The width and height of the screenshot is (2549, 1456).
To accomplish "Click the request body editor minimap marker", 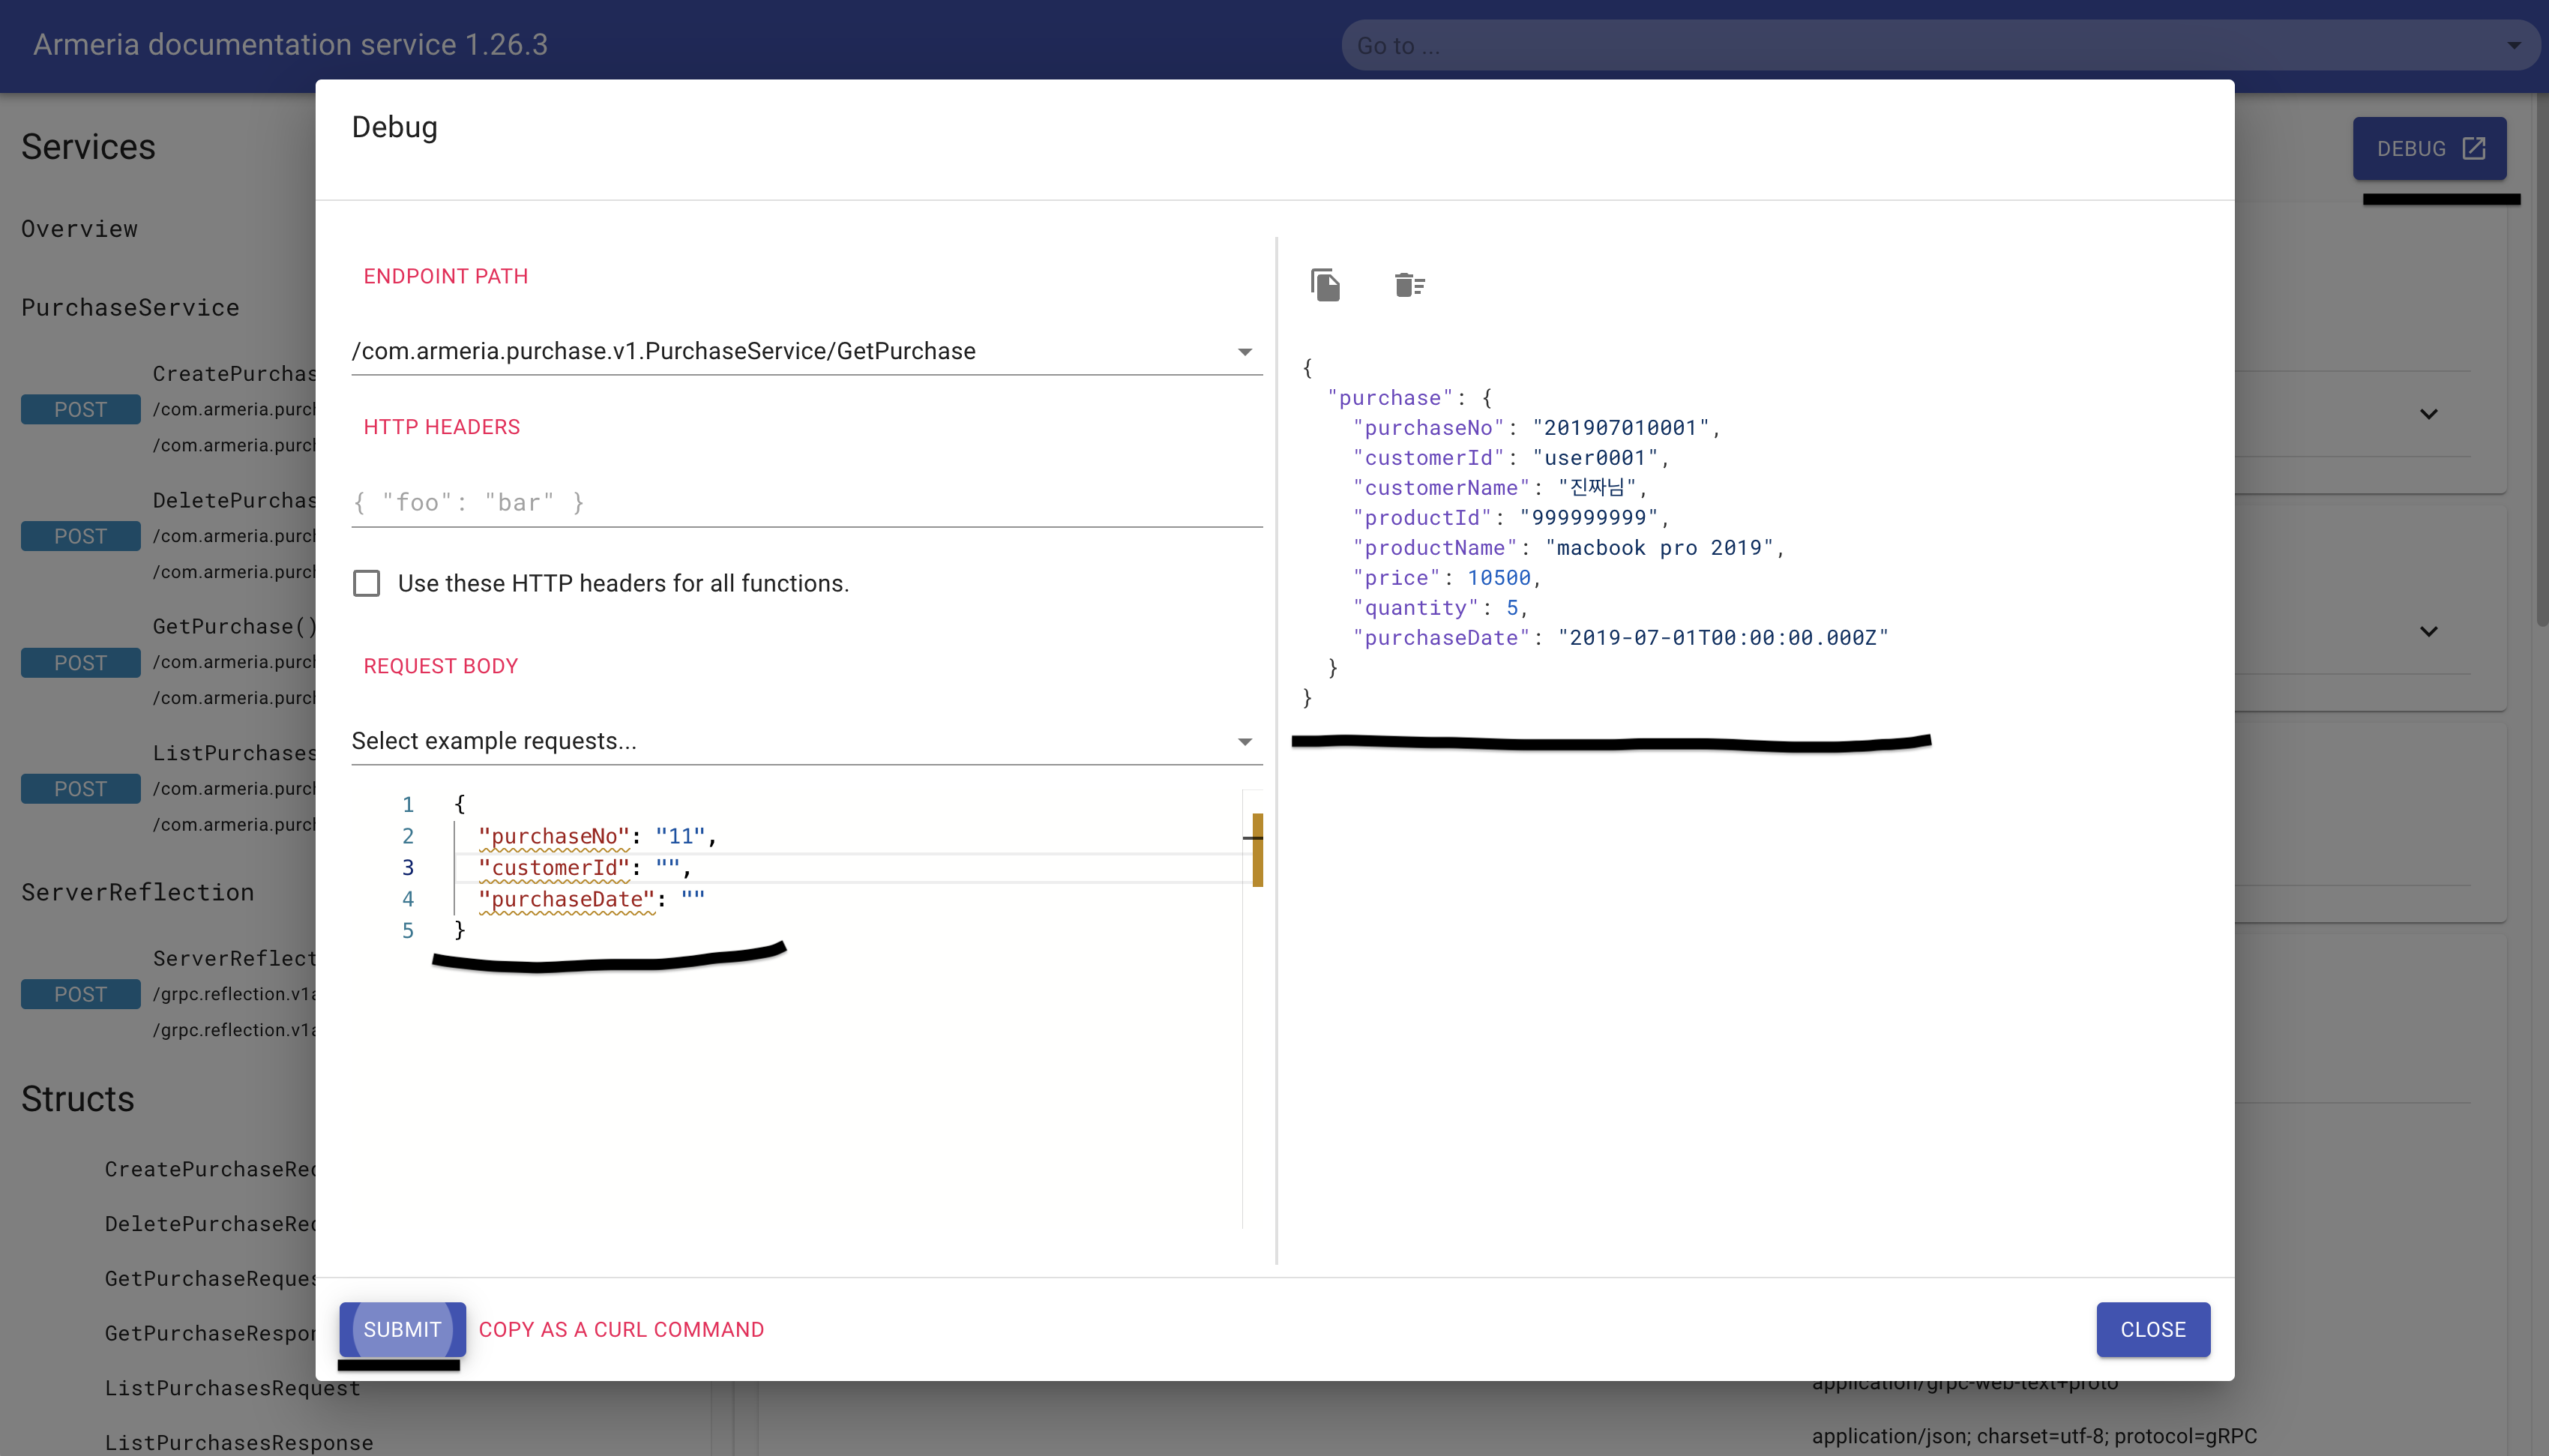I will pyautogui.click(x=1257, y=849).
